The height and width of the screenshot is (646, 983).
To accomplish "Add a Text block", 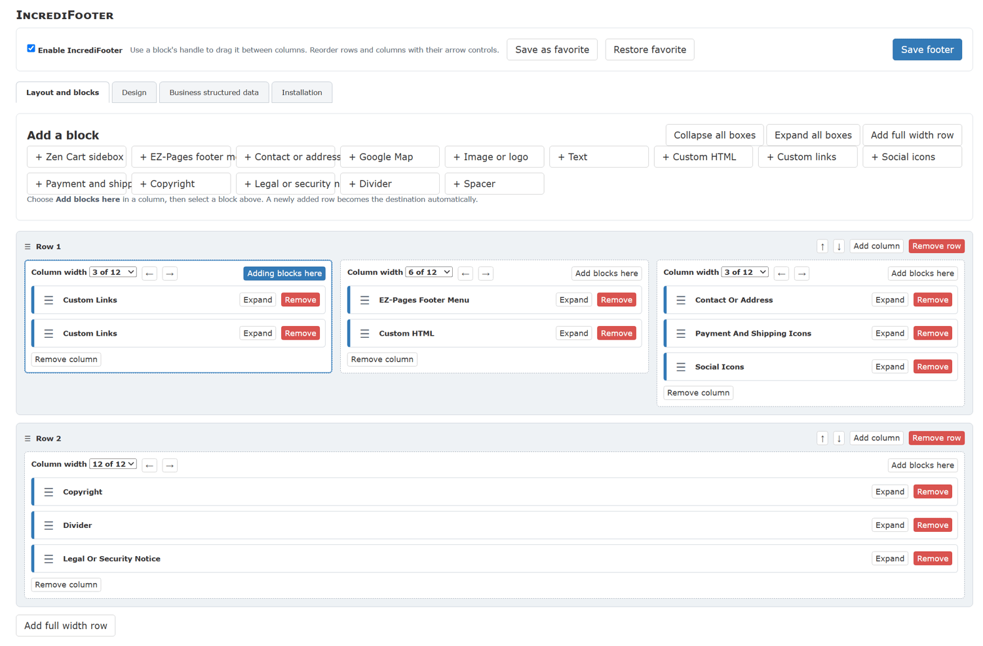I will coord(598,157).
